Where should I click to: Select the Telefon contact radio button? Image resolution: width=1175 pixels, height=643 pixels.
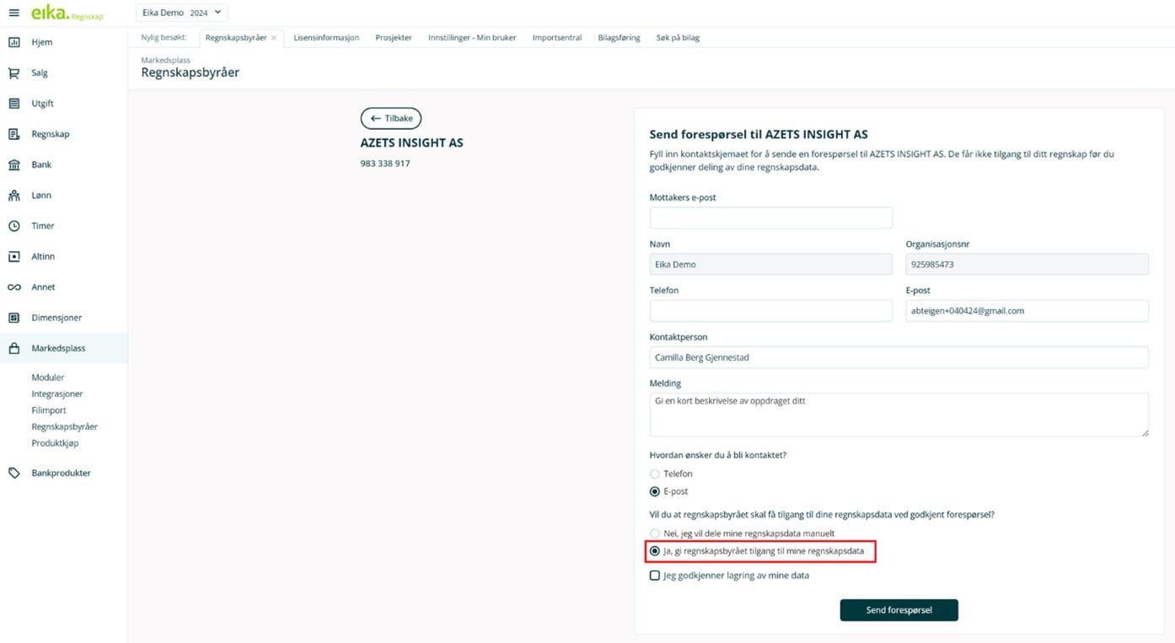click(x=655, y=474)
